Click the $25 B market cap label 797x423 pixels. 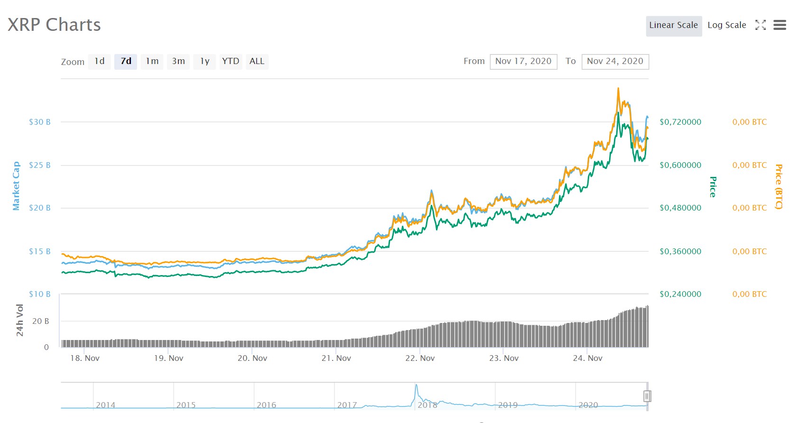point(40,165)
